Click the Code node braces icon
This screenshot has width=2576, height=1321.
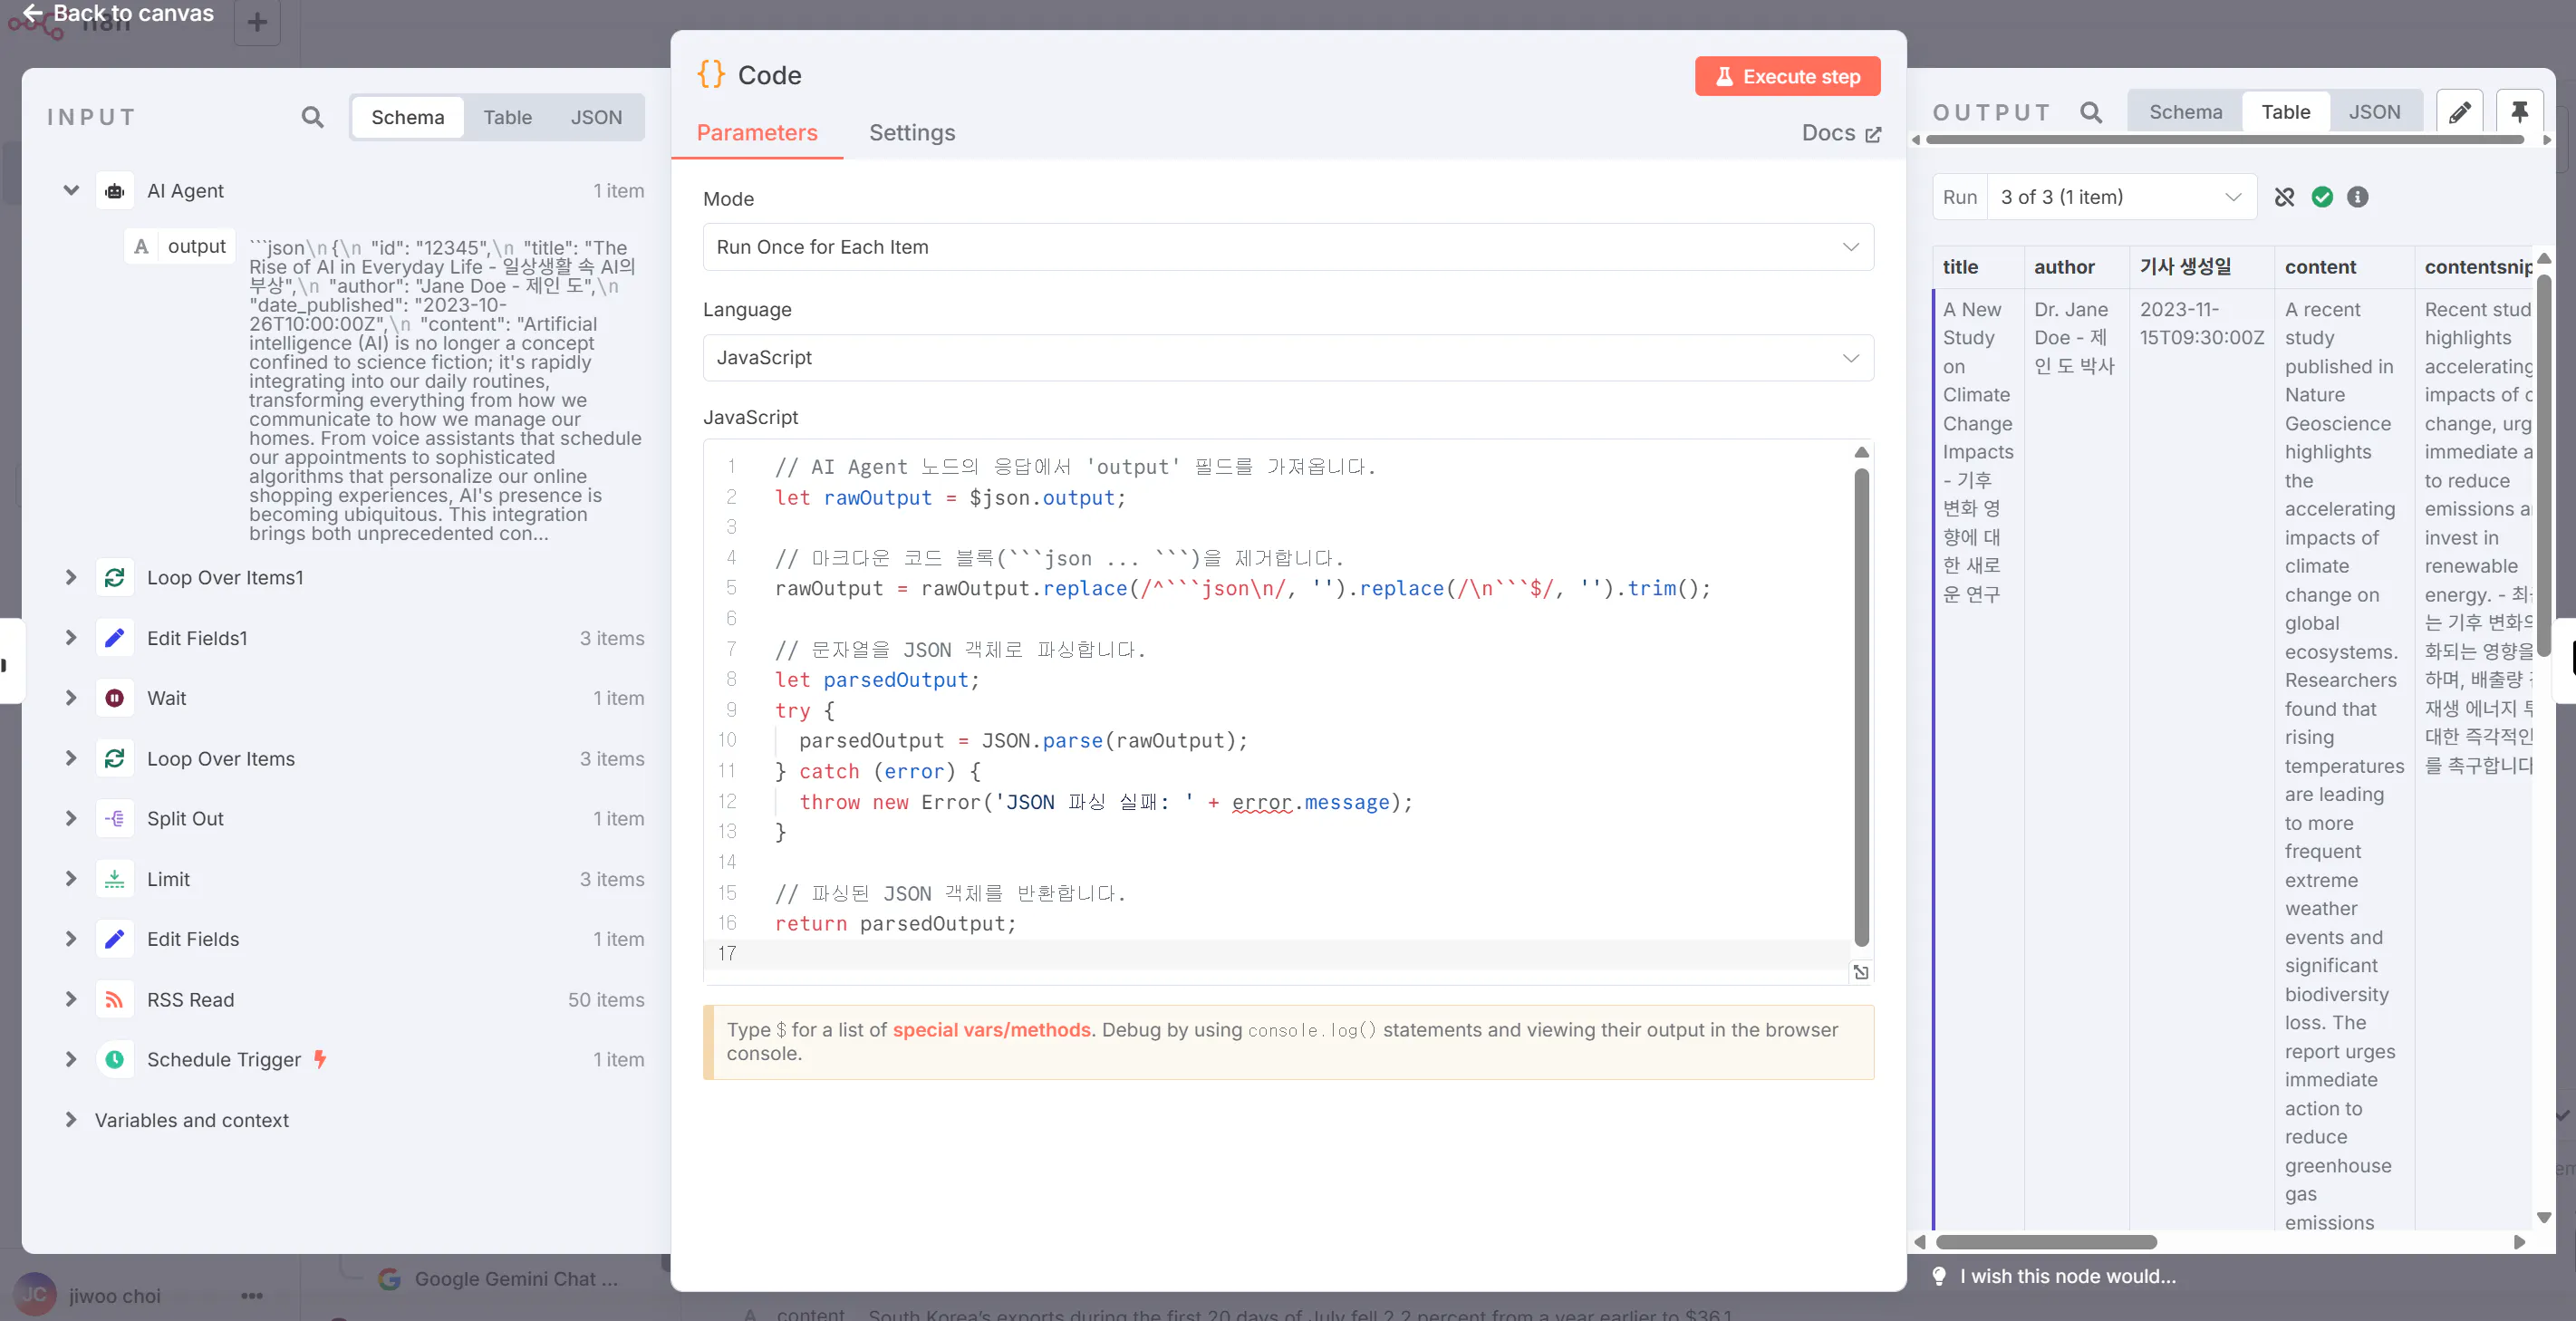(x=711, y=75)
